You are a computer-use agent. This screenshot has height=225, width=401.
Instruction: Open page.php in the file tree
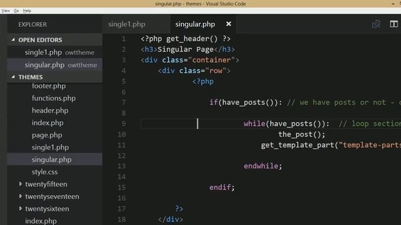(x=47, y=135)
